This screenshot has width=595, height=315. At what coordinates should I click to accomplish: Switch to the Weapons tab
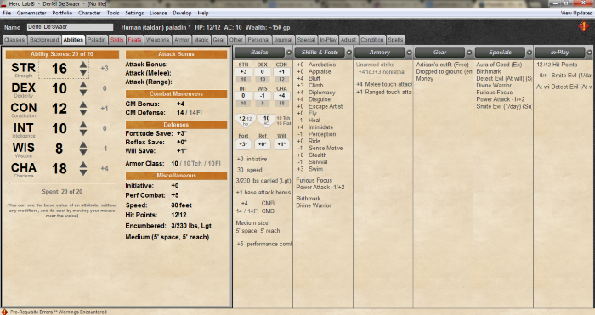pos(157,40)
